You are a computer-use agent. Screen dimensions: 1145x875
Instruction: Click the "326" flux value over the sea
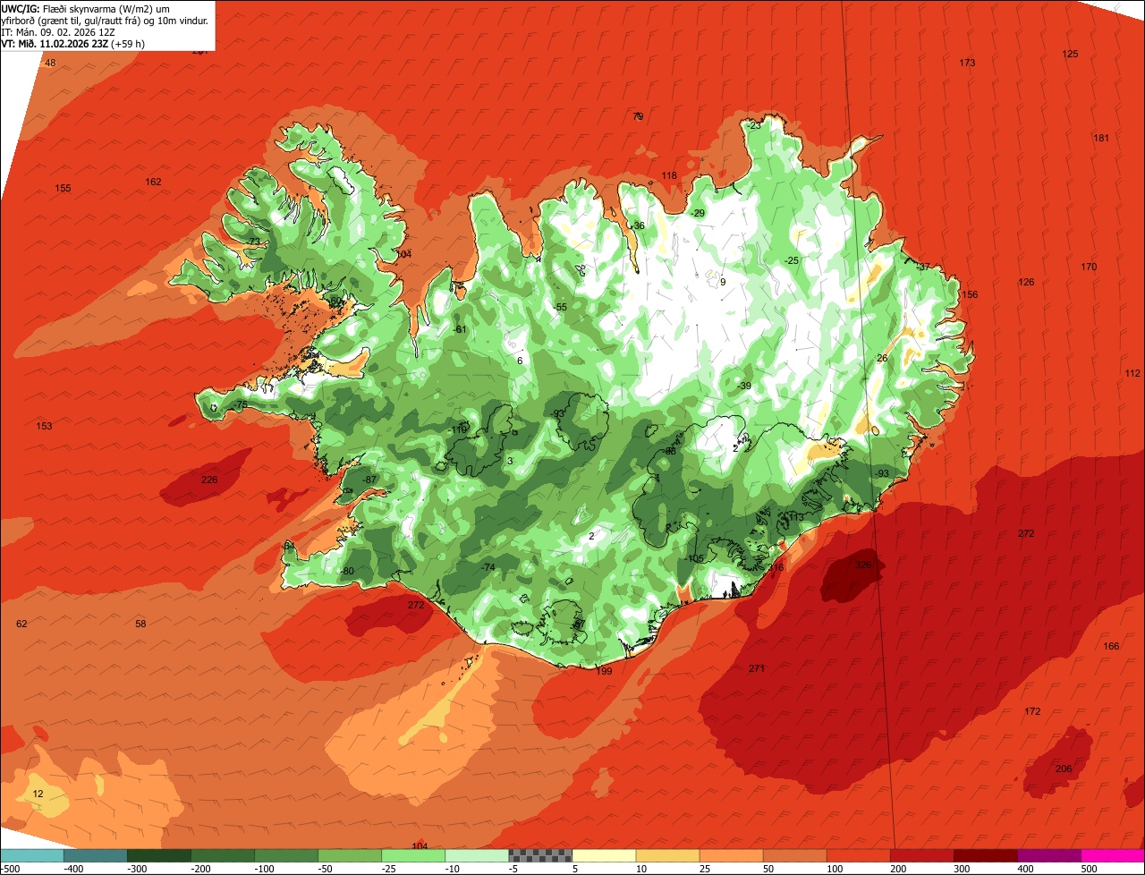(863, 565)
